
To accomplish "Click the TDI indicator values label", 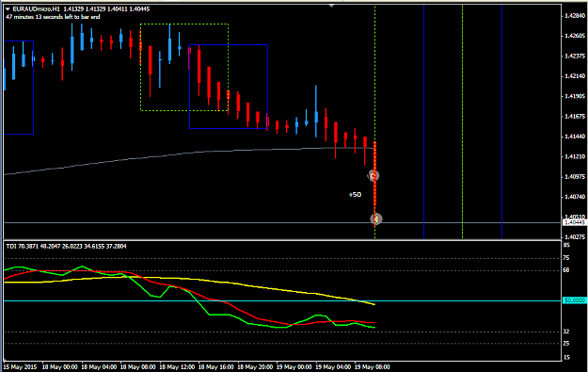I will pyautogui.click(x=66, y=246).
